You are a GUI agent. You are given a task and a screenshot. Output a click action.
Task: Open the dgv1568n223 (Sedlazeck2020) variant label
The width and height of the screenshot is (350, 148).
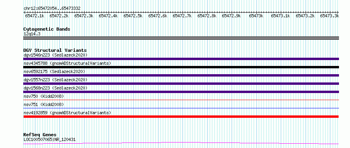pyautogui.click(x=55, y=88)
